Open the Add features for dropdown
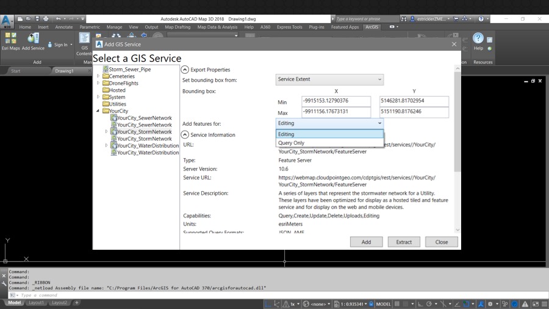The image size is (549, 309). point(329,123)
